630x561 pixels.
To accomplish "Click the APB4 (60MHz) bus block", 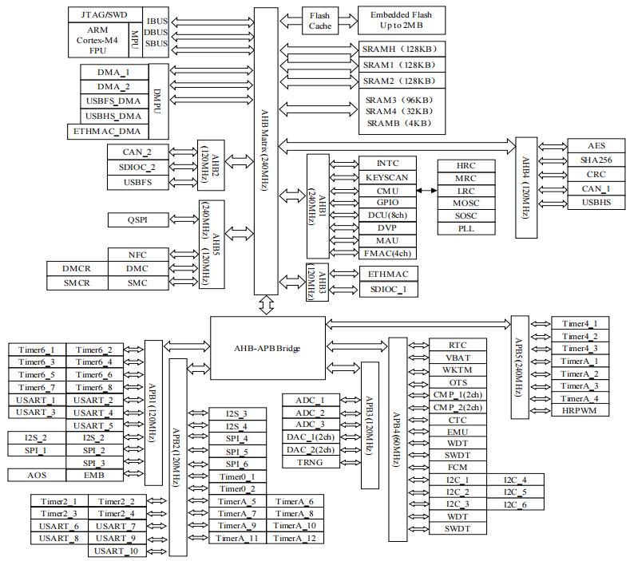I will [398, 440].
